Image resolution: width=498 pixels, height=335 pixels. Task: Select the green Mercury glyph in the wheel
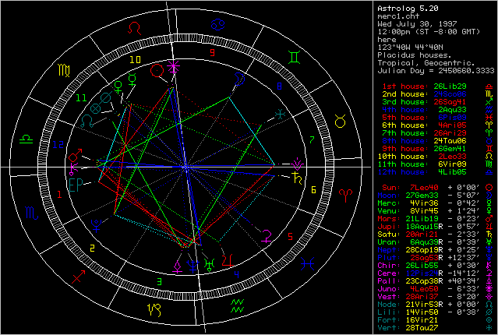132,79
